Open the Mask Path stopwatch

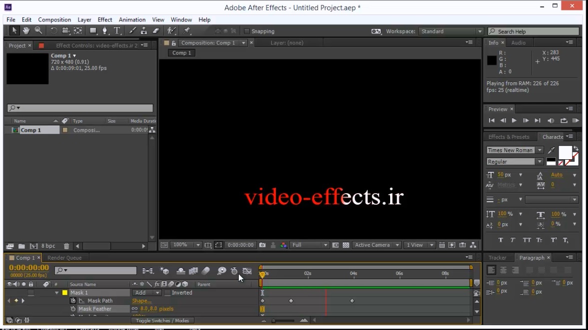(73, 301)
